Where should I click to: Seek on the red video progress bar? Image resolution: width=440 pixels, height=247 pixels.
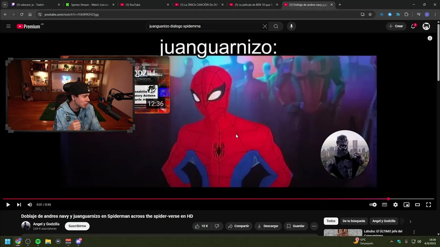(218, 199)
